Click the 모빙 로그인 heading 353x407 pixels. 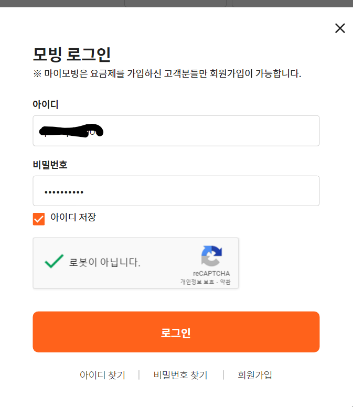pos(72,55)
